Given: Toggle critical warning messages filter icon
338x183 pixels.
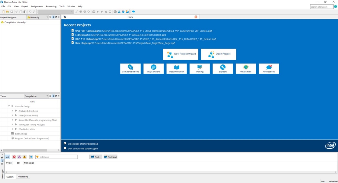Looking at the screenshot, I should tap(19, 157).
